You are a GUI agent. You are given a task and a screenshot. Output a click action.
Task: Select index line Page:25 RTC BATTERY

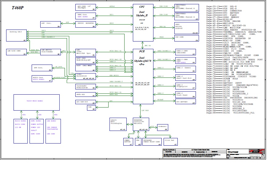point(223,13)
